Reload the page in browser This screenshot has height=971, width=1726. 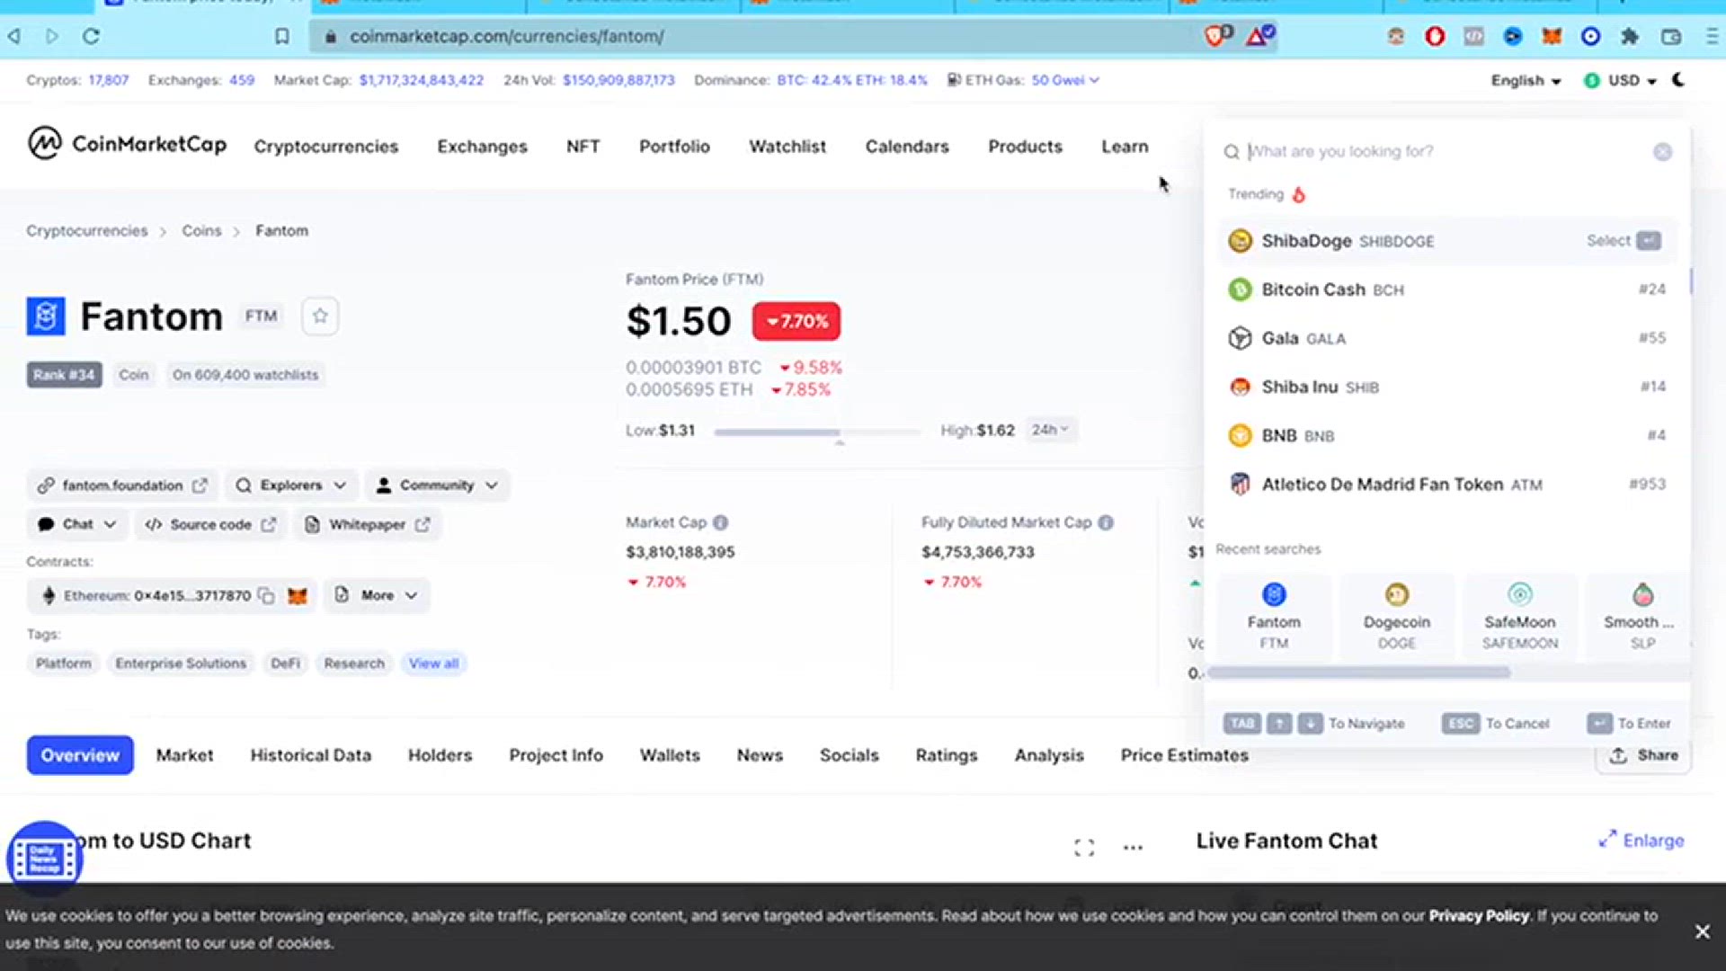pos(91,36)
